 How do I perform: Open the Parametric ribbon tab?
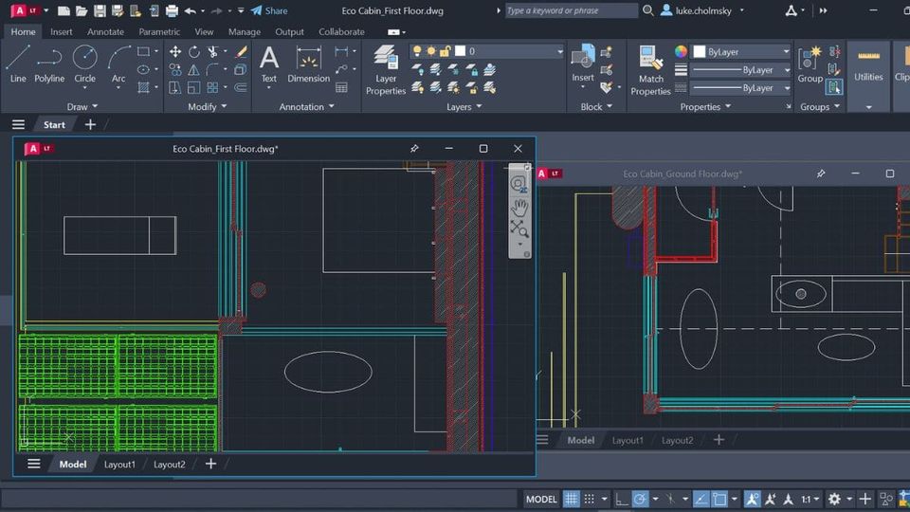point(159,32)
